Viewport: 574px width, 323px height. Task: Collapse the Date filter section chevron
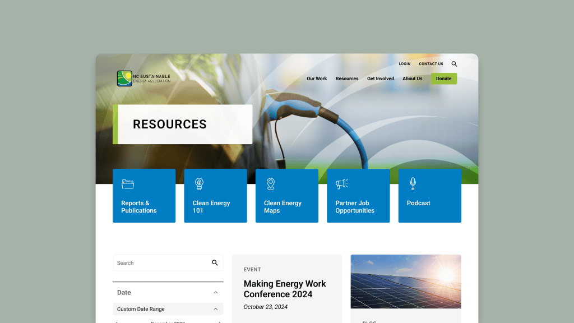tap(216, 292)
